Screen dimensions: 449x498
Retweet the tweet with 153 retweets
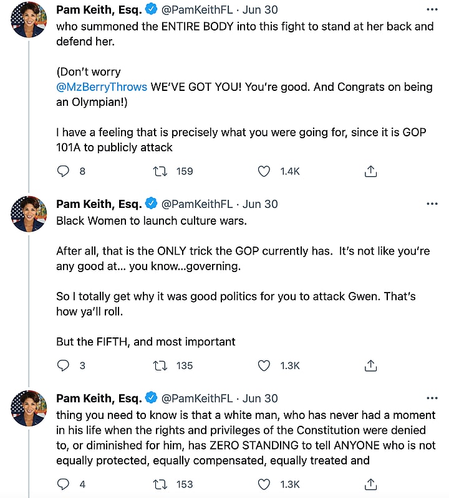click(x=161, y=484)
